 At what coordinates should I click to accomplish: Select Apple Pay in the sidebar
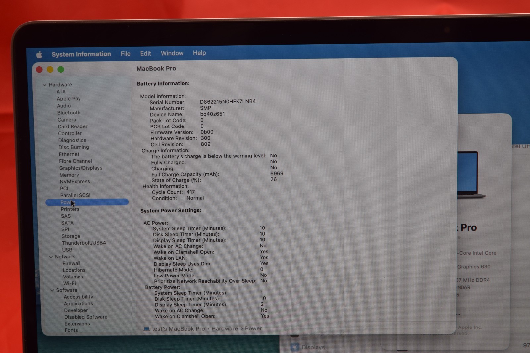[x=69, y=99]
